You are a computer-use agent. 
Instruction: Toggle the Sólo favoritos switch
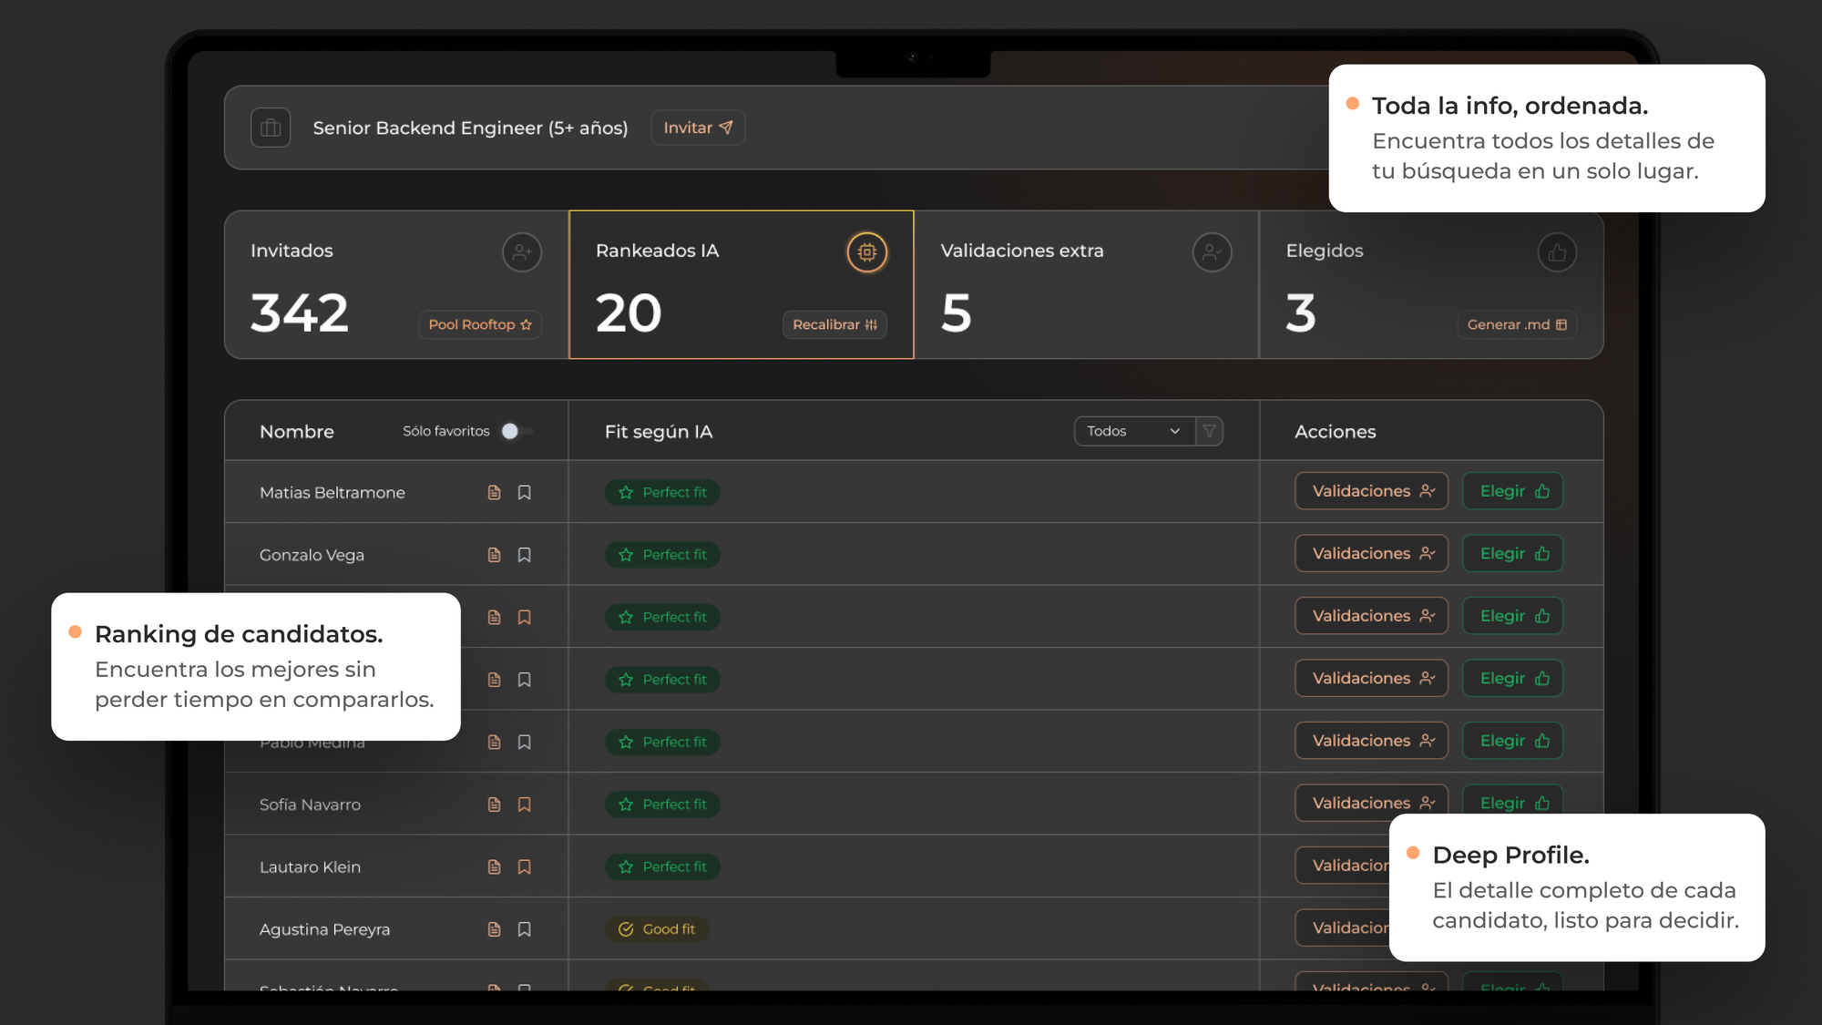(x=517, y=431)
